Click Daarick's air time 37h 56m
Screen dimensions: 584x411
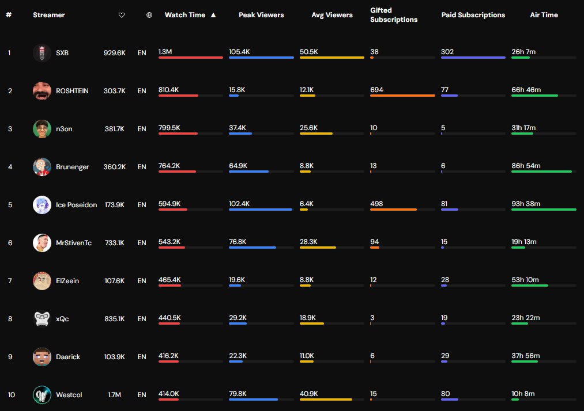pyautogui.click(x=526, y=356)
